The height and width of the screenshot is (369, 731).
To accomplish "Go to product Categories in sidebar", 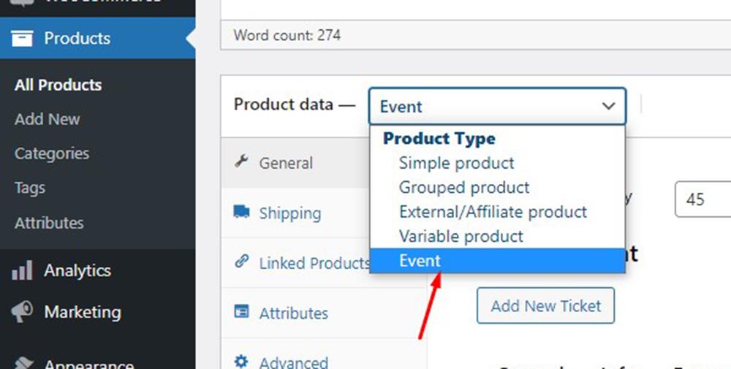I will coord(52,153).
